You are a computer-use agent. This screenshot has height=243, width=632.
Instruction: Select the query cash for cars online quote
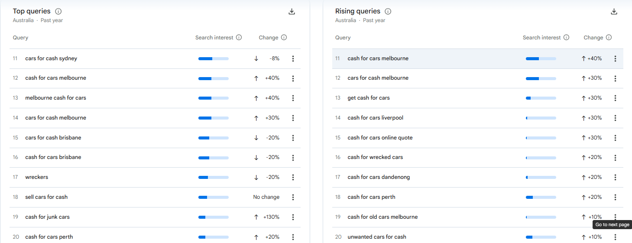380,138
